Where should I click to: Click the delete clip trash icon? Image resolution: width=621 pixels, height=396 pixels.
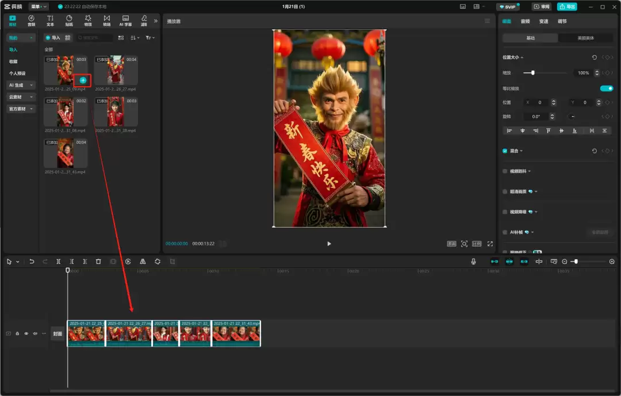click(x=98, y=262)
